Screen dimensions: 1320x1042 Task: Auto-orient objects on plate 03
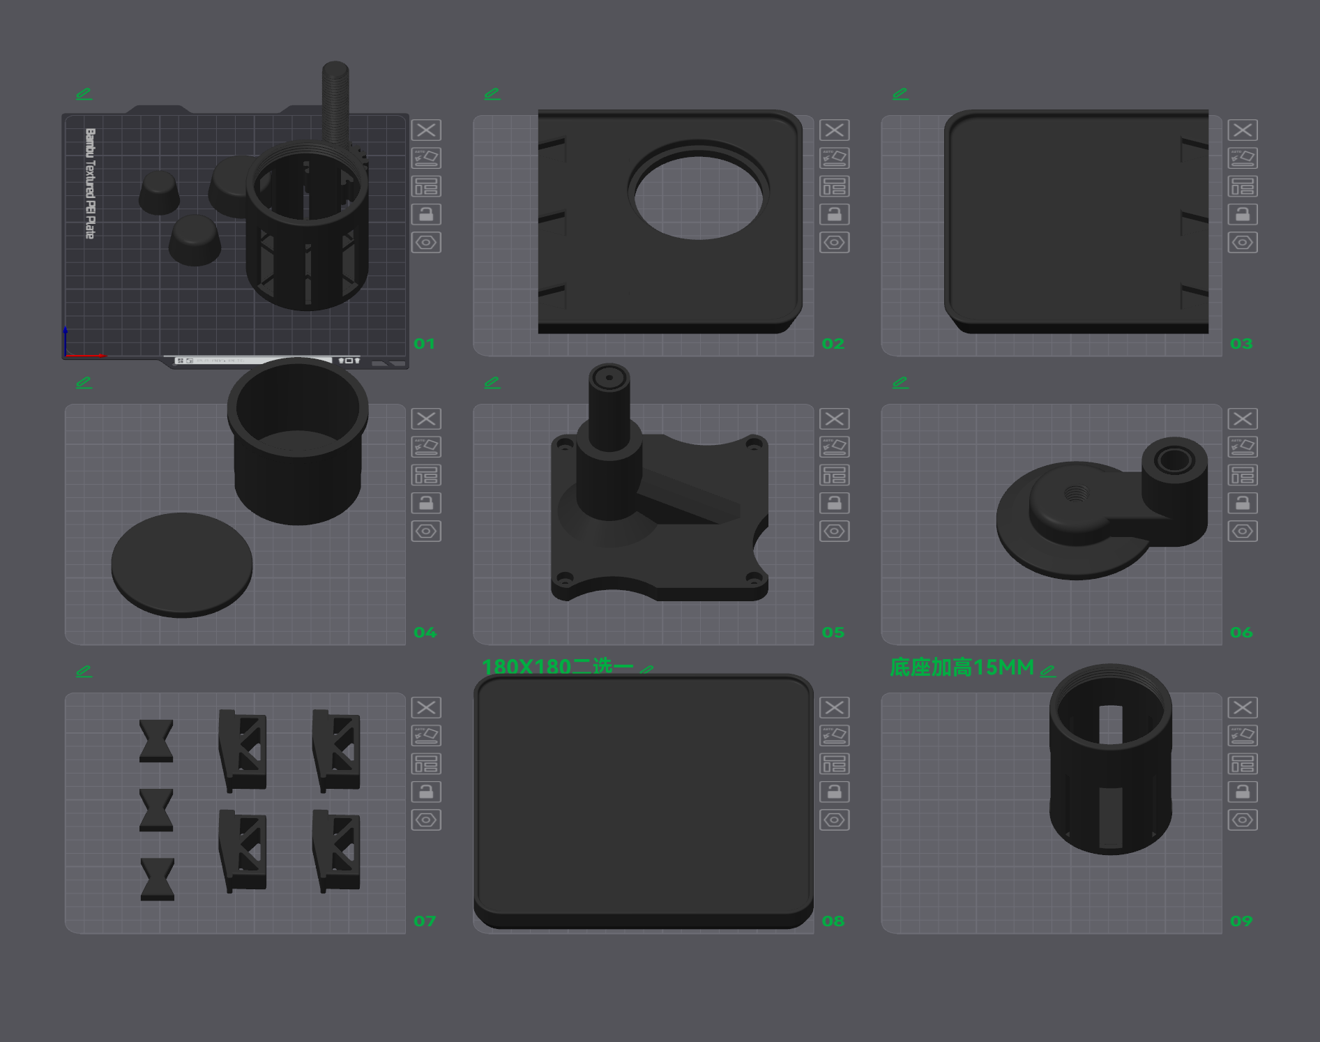tap(1243, 158)
